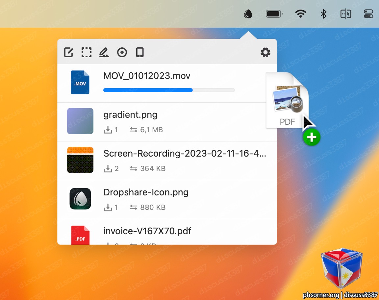
Task: Click the download count icon for gradient.png
Action: point(108,130)
